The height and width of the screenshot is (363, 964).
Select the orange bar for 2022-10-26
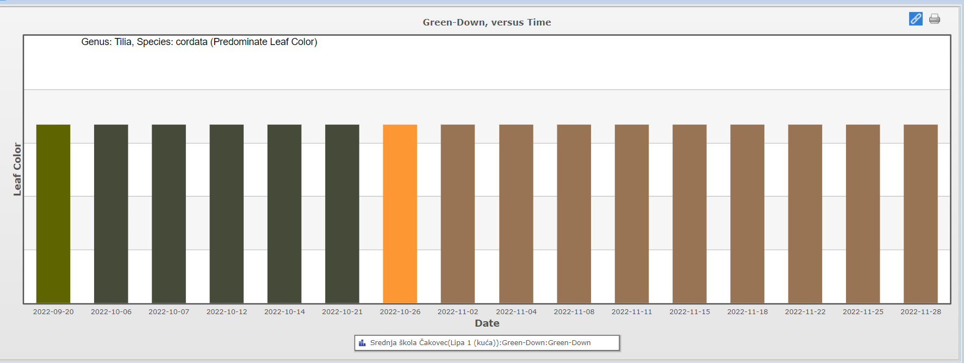(400, 214)
